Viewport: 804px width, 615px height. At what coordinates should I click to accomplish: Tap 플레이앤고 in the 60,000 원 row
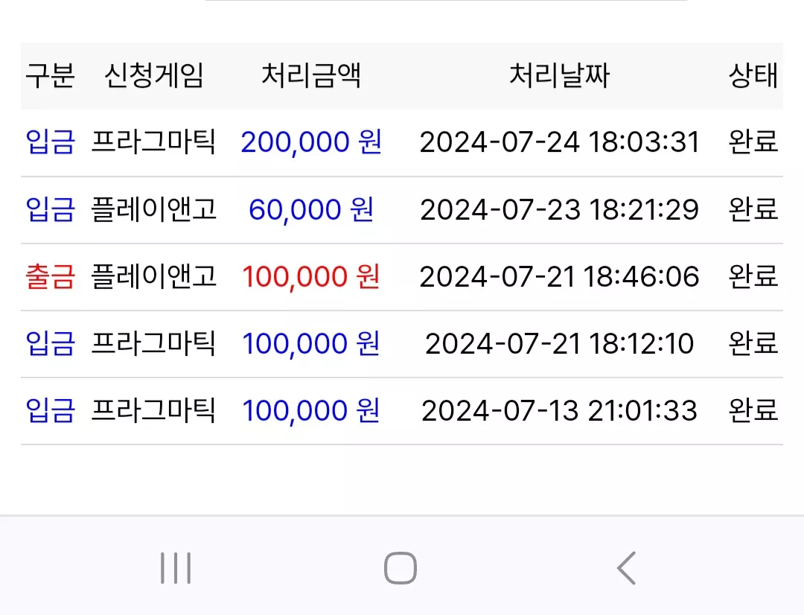pos(154,209)
